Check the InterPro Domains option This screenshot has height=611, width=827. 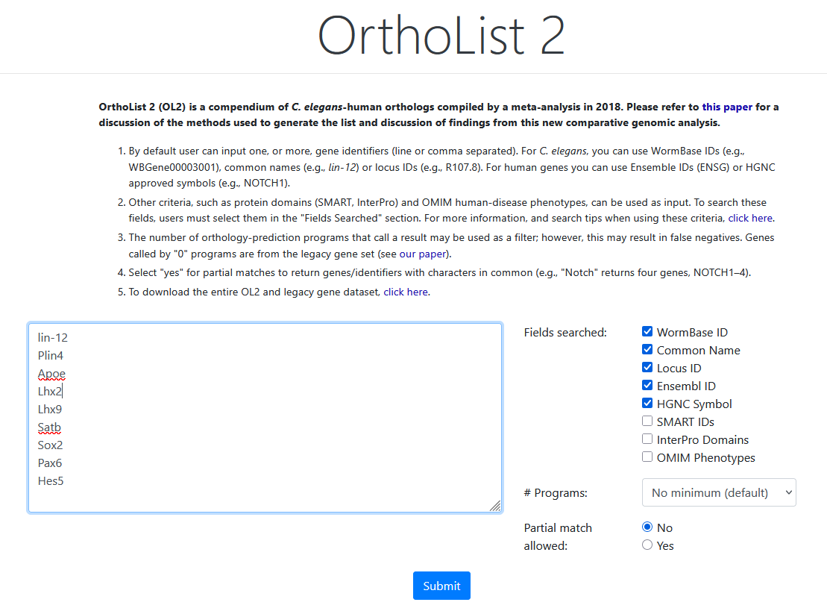(x=647, y=439)
